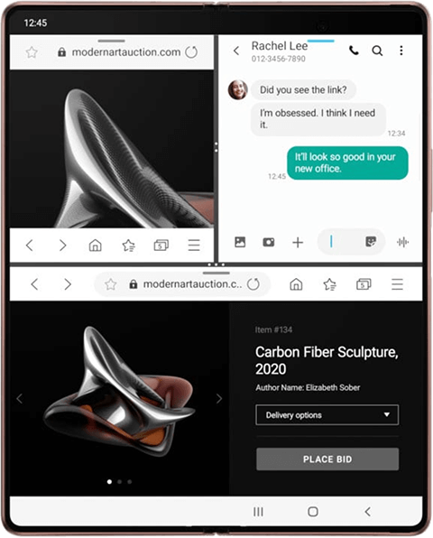The height and width of the screenshot is (538, 433).
Task: Open the top-left browser hamburger menu
Action: point(194,246)
